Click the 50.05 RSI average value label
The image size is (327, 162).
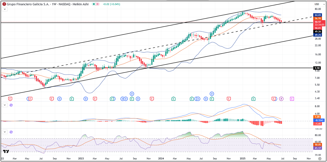[318, 144]
